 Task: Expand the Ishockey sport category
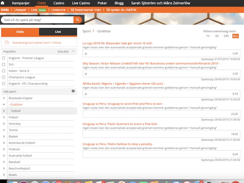(x=4, y=124)
